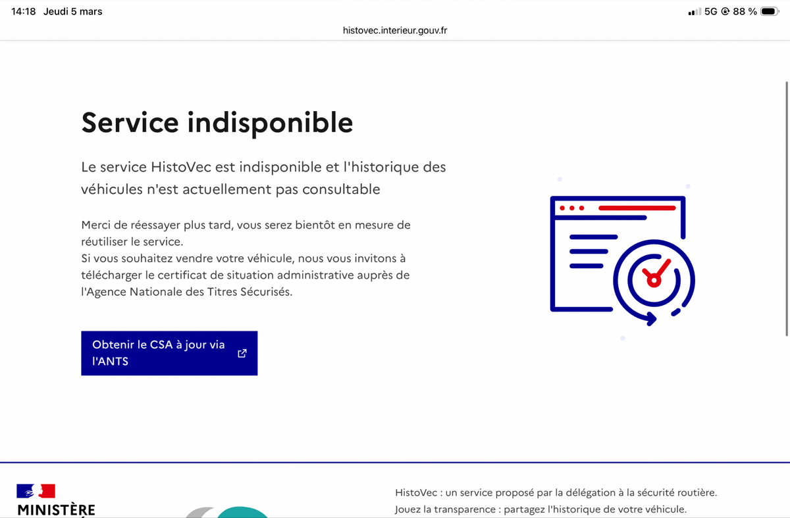Click the République Française flag logo

pyautogui.click(x=36, y=491)
